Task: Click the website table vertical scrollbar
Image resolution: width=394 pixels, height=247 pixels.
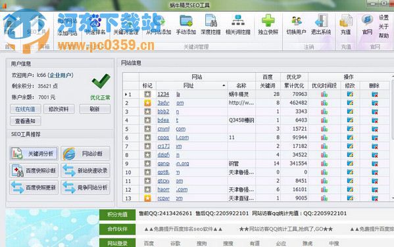Action: [x=393, y=138]
